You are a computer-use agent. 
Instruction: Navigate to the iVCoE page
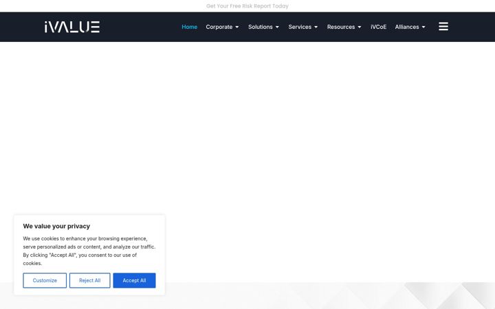(379, 27)
